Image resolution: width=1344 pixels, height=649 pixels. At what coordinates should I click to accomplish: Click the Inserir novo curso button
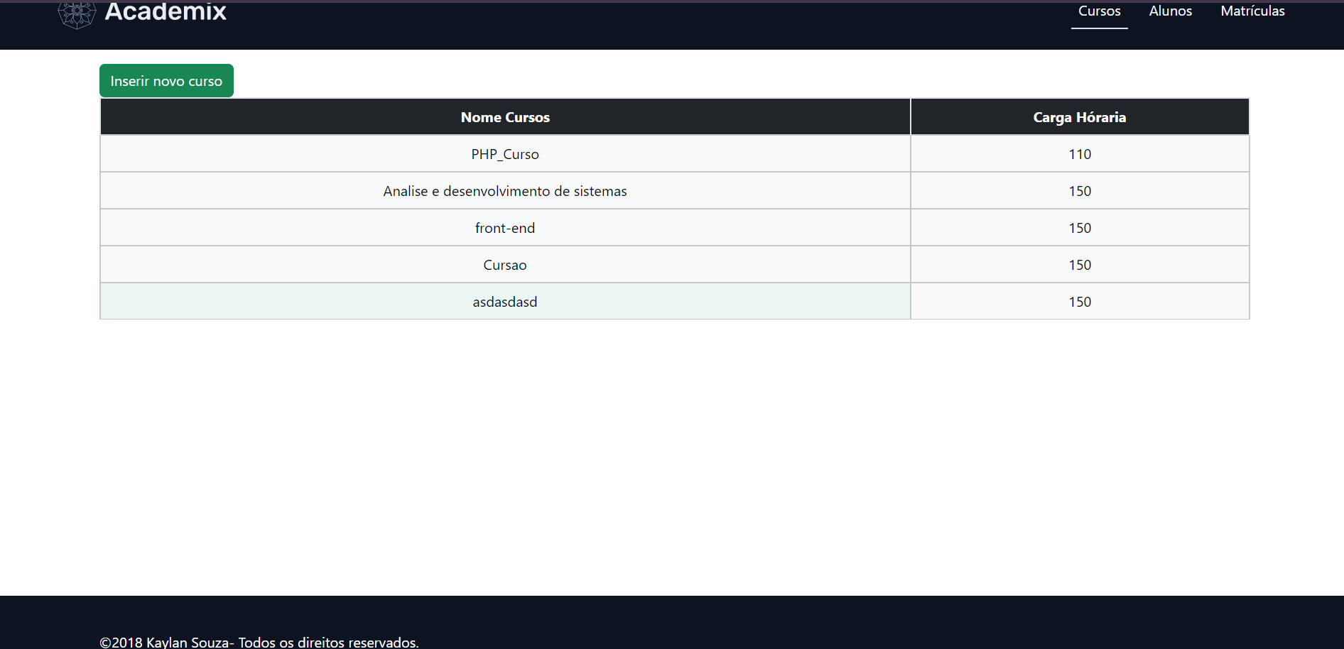coord(166,81)
